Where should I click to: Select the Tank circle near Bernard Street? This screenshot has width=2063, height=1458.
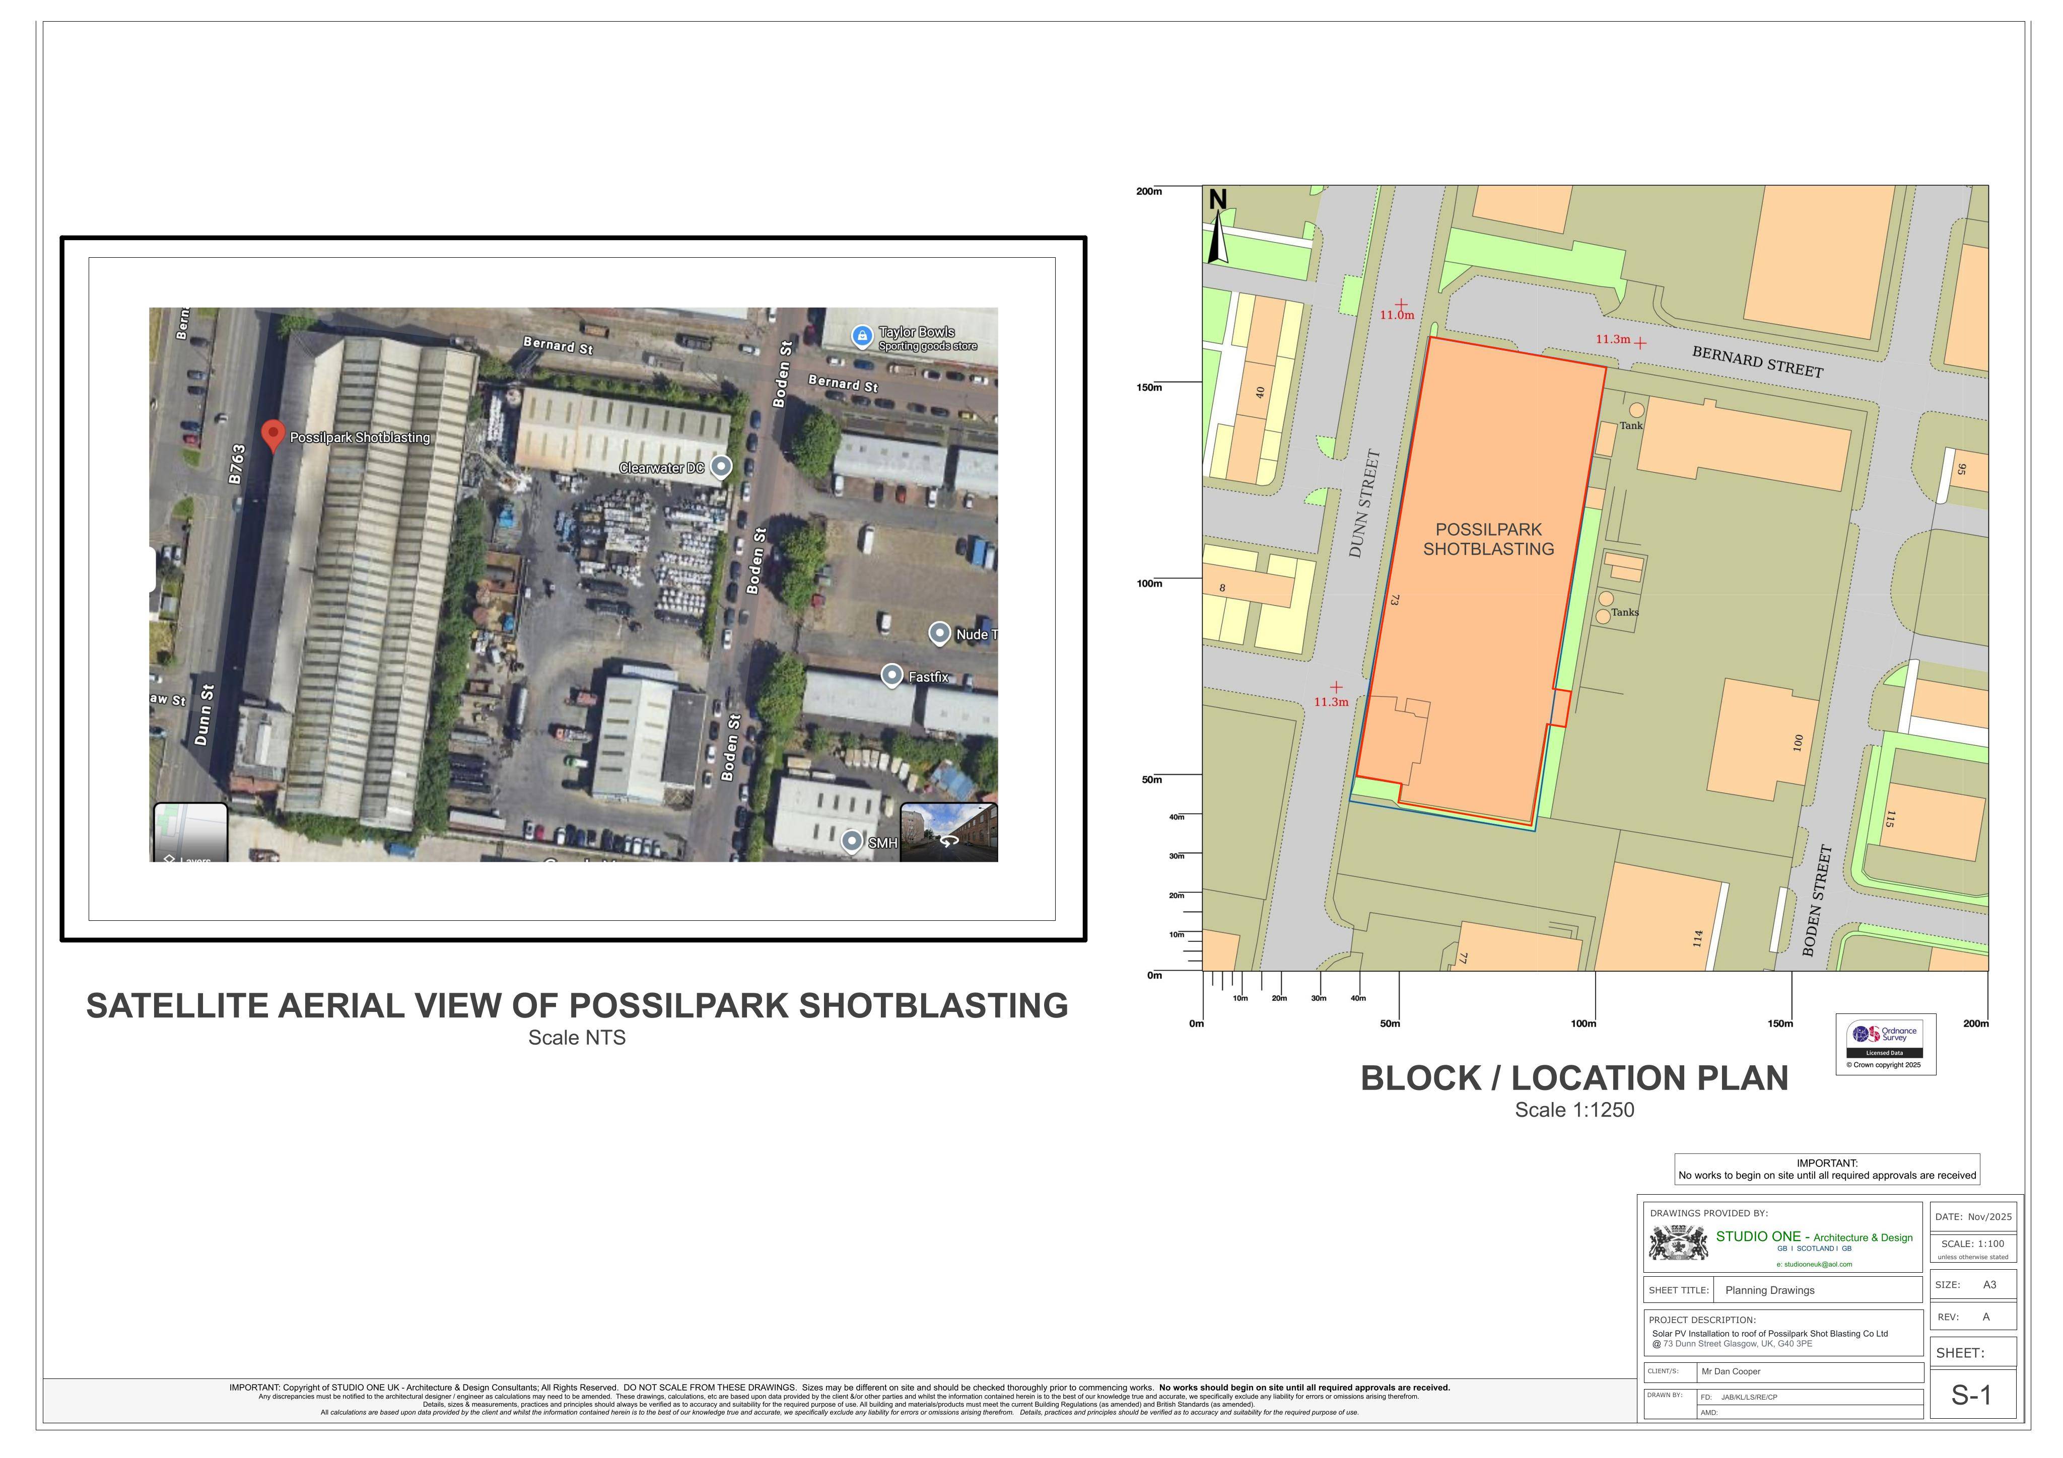click(1636, 410)
